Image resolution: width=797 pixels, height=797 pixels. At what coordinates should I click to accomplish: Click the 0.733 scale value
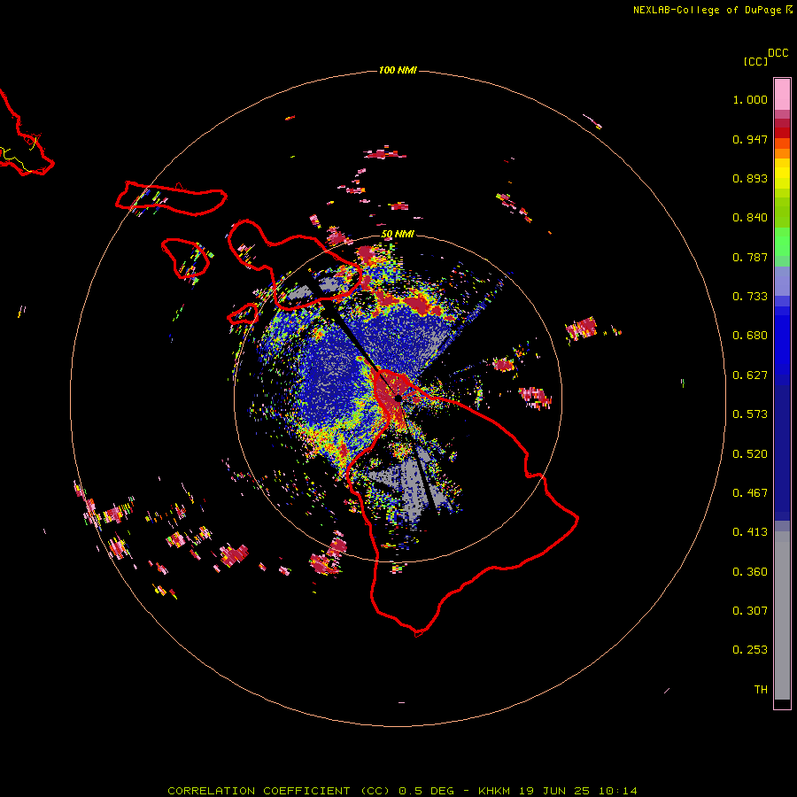pyautogui.click(x=750, y=297)
